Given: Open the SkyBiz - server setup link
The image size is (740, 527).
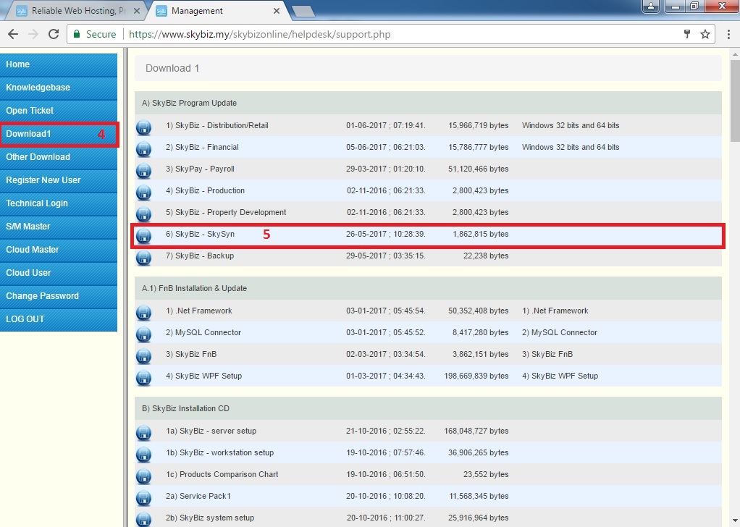Looking at the screenshot, I should coord(211,431).
